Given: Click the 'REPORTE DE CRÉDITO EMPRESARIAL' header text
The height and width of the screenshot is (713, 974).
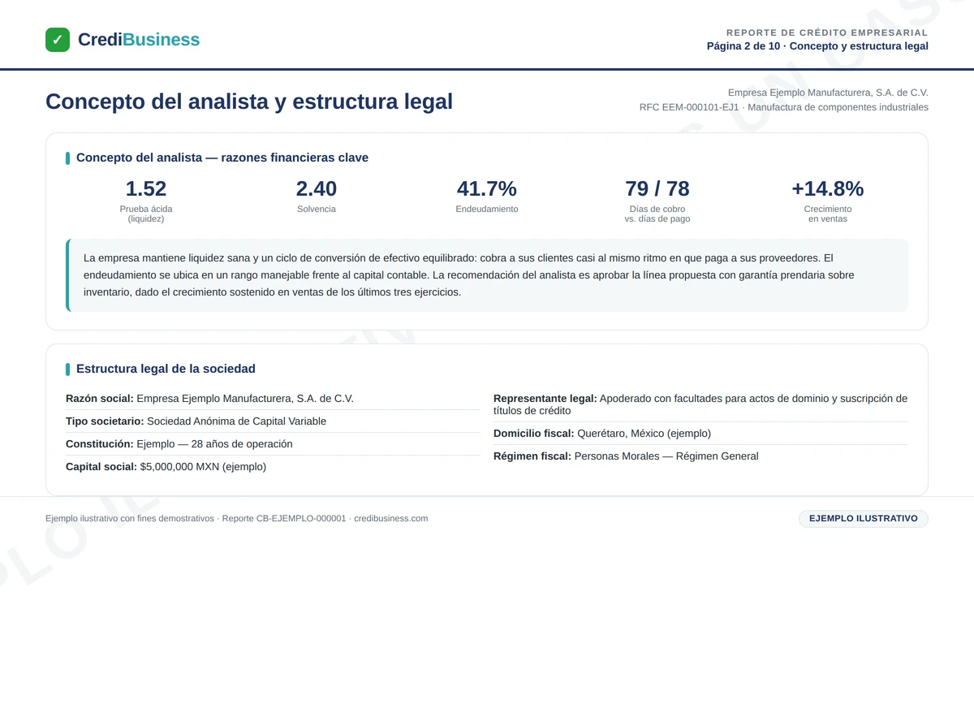Looking at the screenshot, I should 827,32.
